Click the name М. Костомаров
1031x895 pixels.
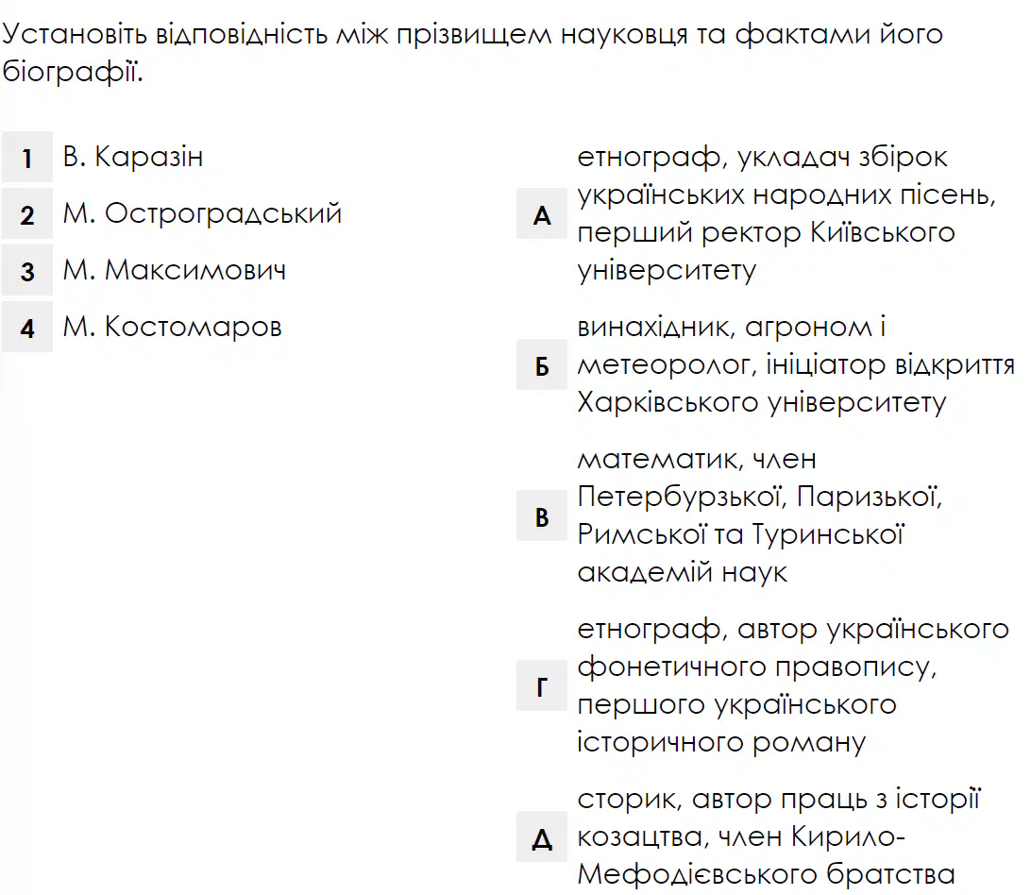[172, 327]
